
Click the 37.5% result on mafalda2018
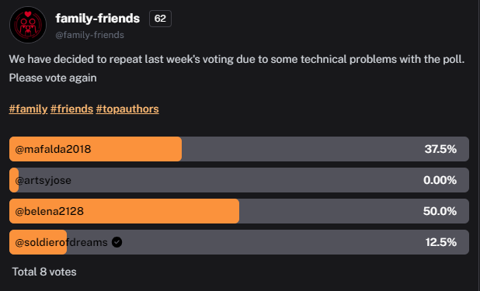point(440,149)
